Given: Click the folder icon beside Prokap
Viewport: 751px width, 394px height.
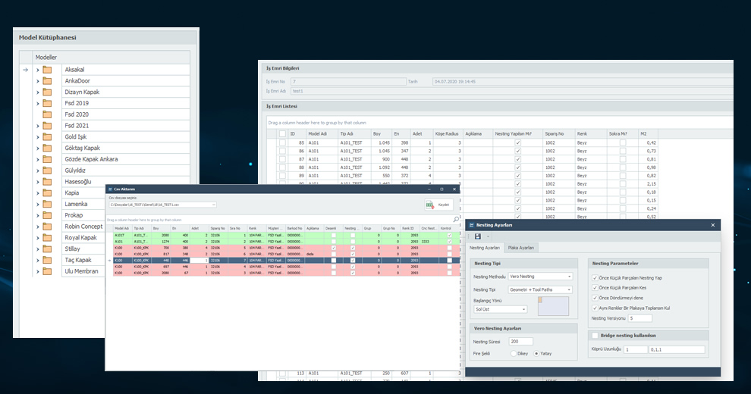Looking at the screenshot, I should [47, 215].
